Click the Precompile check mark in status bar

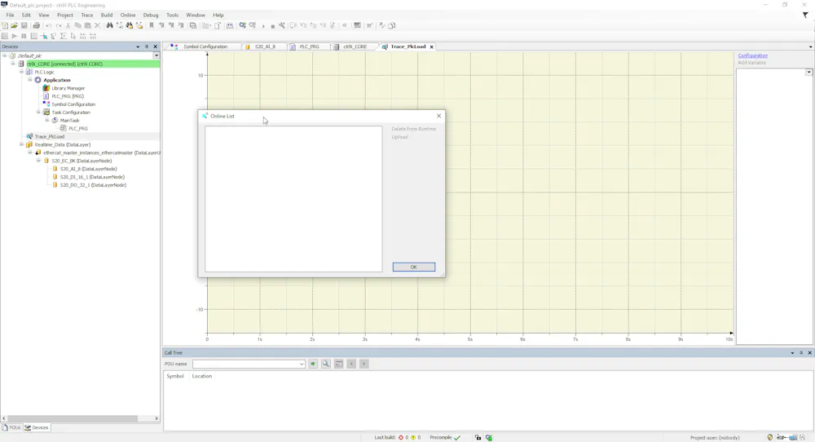457,438
